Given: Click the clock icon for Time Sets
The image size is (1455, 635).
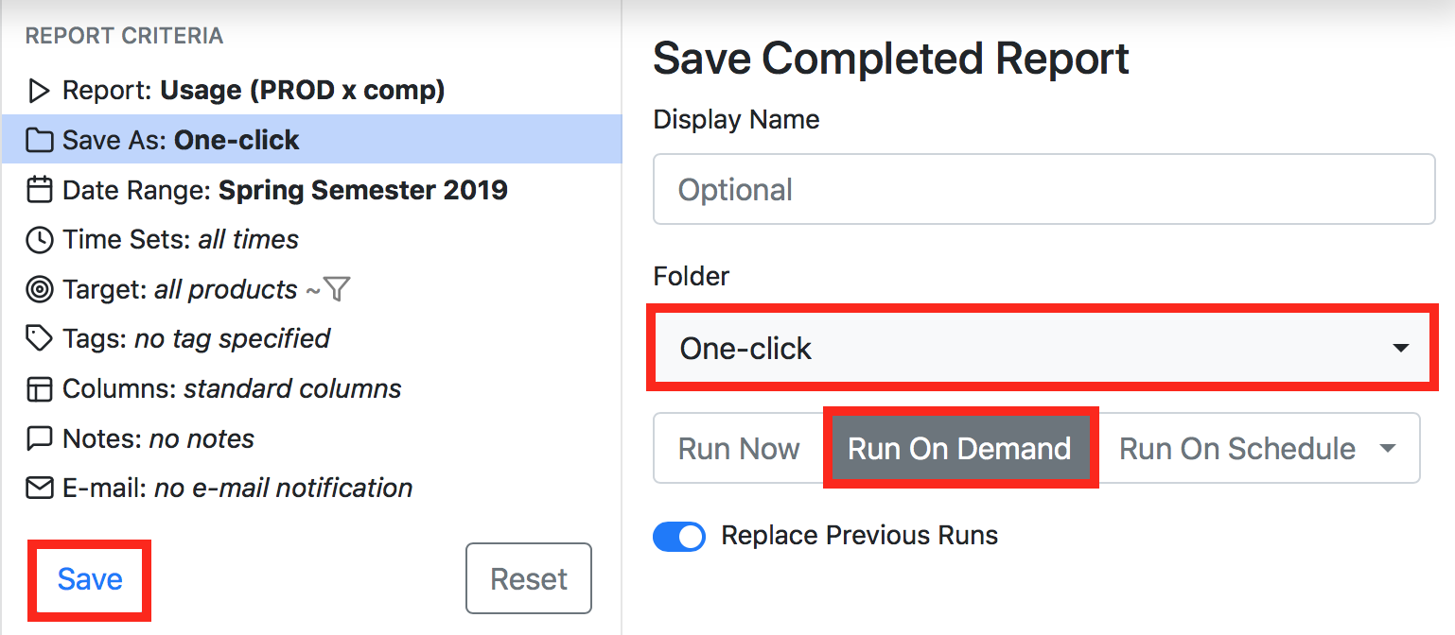Looking at the screenshot, I should [39, 240].
